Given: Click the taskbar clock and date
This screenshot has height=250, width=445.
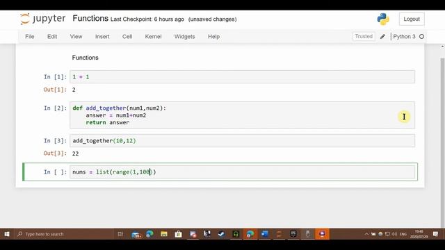Looking at the screenshot, I should 419,234.
